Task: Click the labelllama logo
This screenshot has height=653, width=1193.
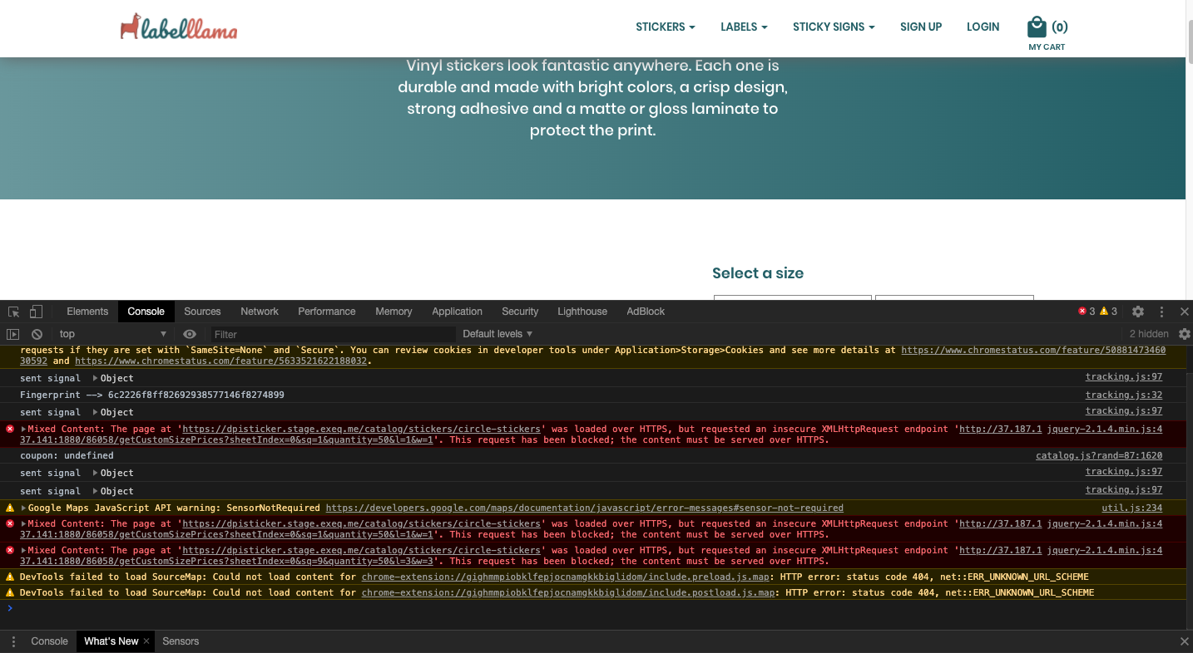Action: click(x=179, y=27)
